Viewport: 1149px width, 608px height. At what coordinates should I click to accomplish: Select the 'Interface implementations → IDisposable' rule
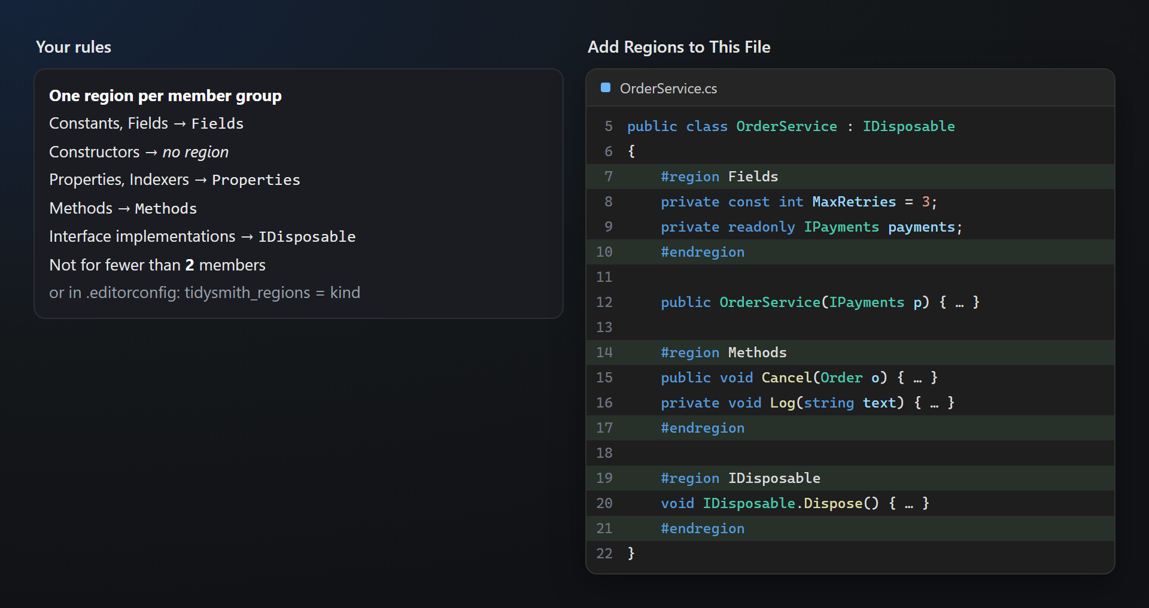click(202, 236)
